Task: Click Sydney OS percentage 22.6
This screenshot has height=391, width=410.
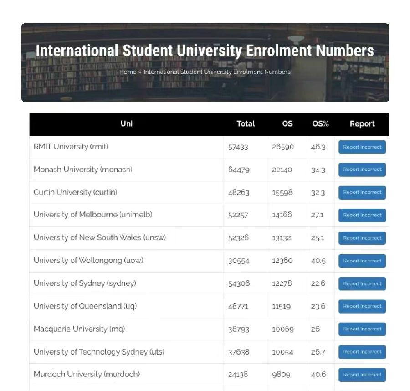Action: (318, 283)
